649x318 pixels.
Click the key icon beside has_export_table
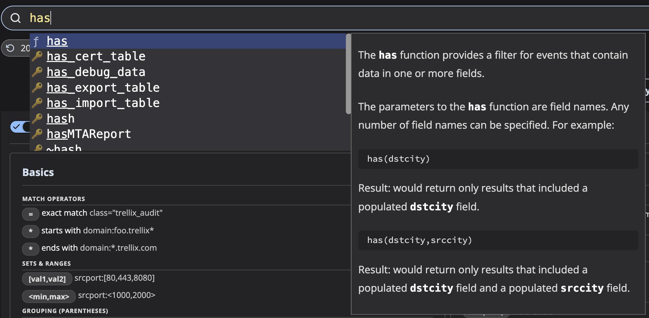[x=37, y=87]
